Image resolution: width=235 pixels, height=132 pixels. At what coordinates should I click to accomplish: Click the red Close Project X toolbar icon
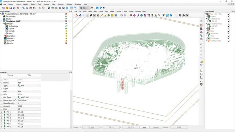[18, 8]
